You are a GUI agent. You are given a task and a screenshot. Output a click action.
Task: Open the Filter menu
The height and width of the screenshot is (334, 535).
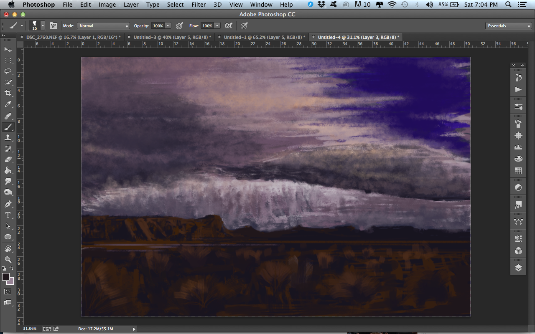pyautogui.click(x=199, y=5)
